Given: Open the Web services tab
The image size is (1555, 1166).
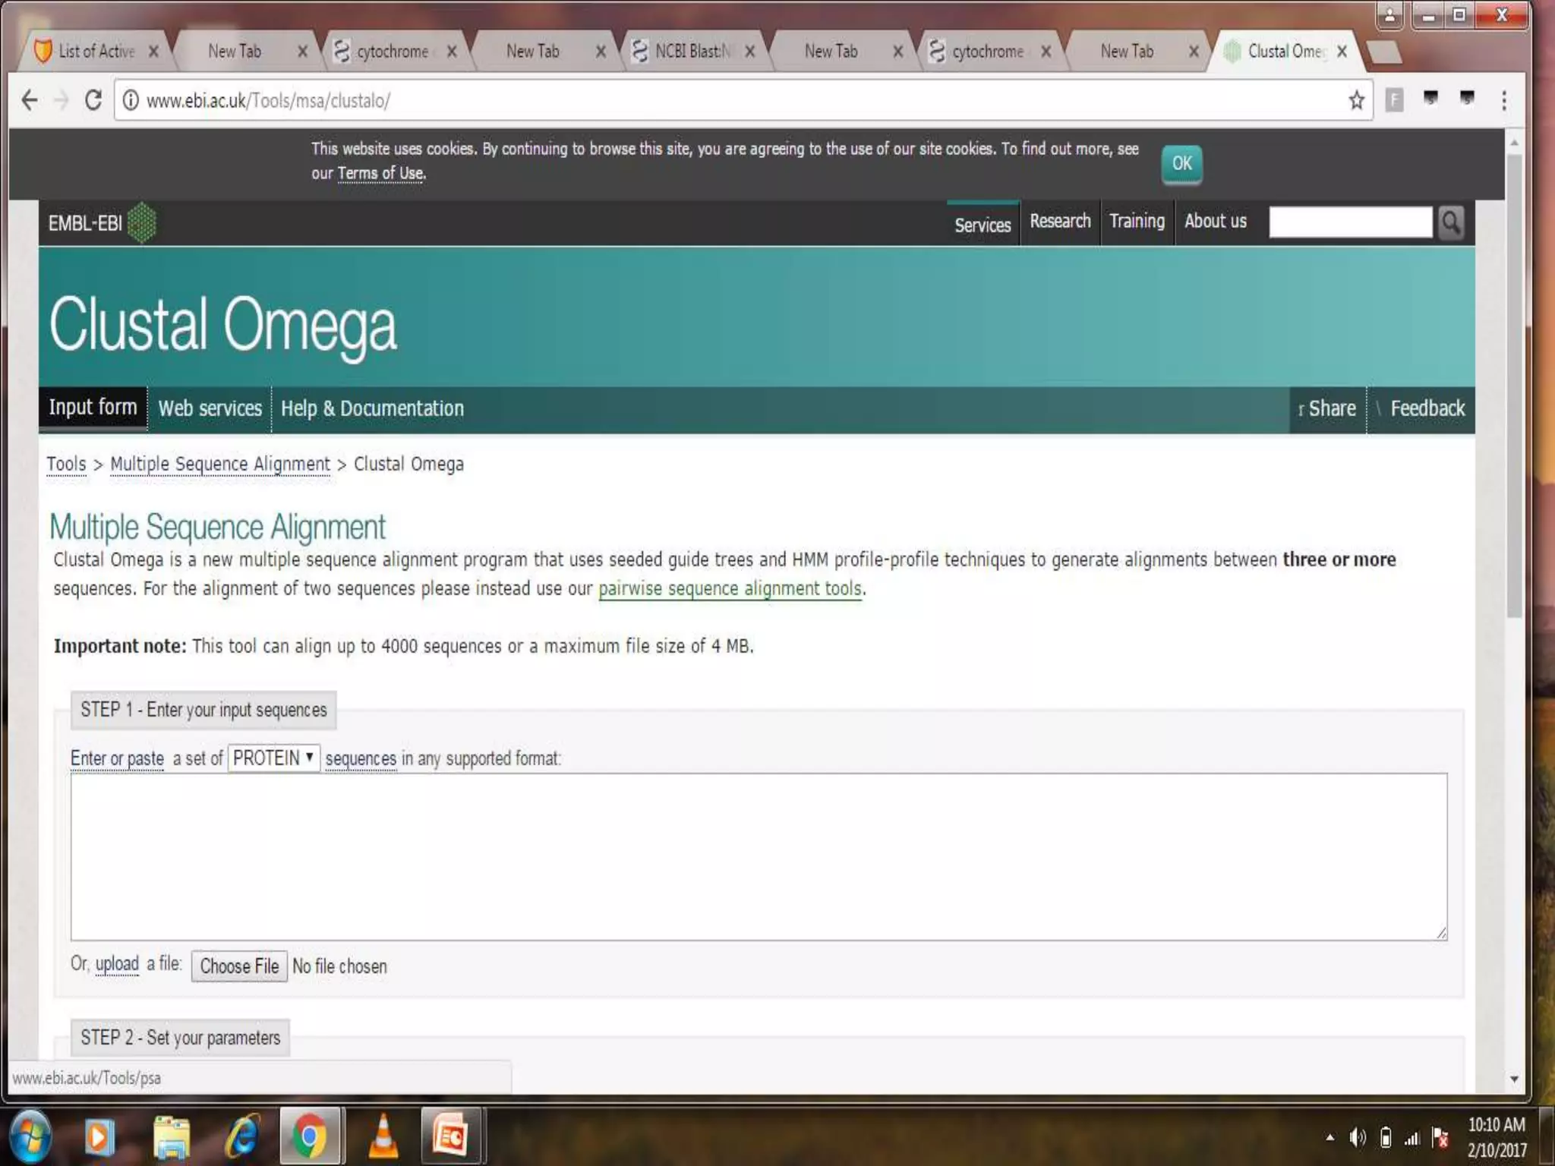Looking at the screenshot, I should (x=210, y=408).
